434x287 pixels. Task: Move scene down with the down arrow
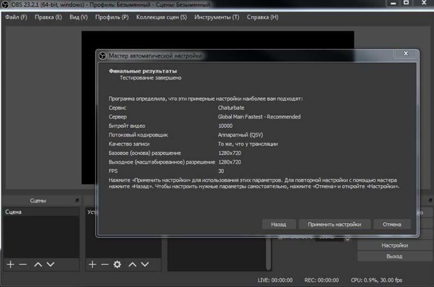pos(51,265)
